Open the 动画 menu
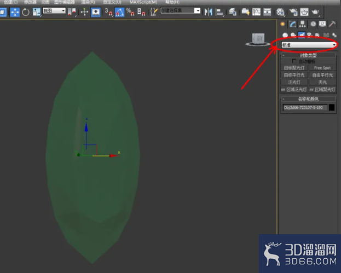 (45, 2)
